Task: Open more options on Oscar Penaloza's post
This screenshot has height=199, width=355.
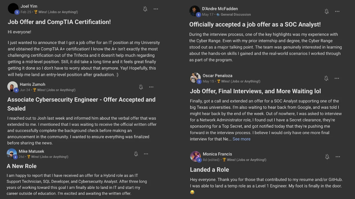Action: pos(337,78)
